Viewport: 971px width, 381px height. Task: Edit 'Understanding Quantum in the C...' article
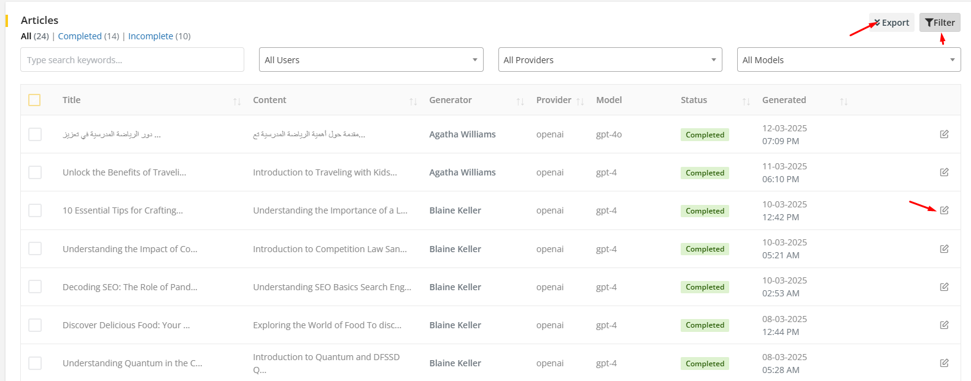click(x=944, y=363)
